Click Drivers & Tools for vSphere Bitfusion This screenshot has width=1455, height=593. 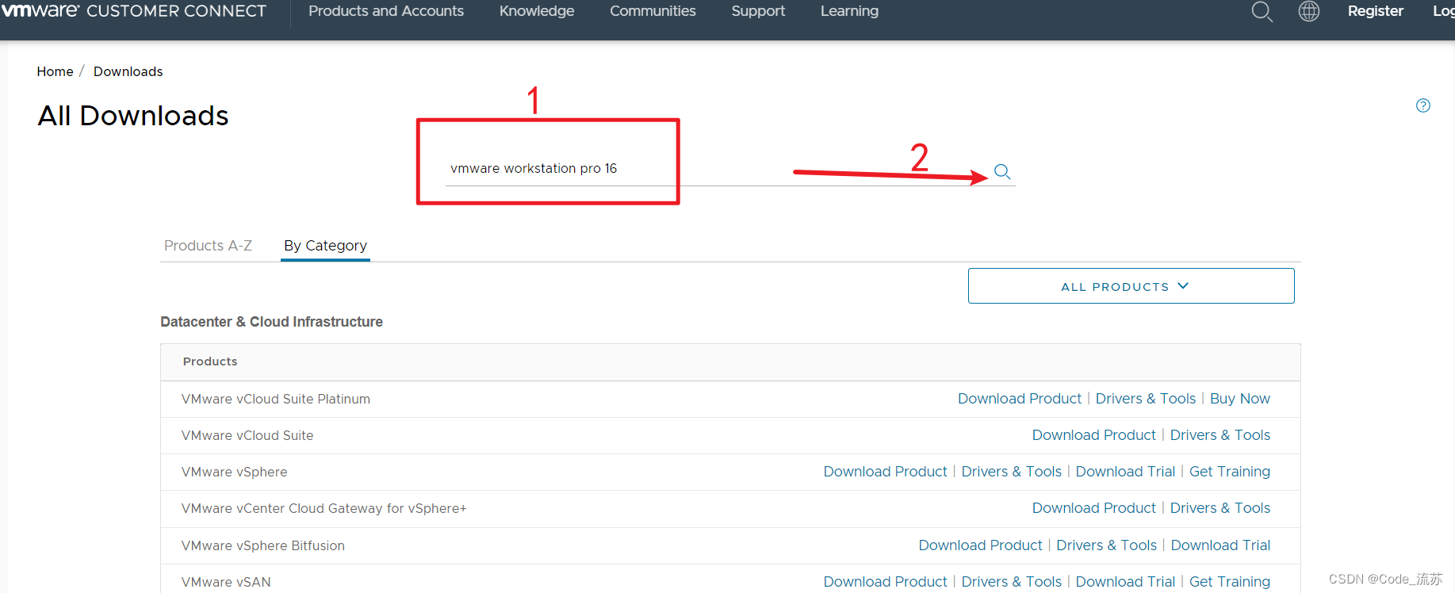tap(1107, 545)
